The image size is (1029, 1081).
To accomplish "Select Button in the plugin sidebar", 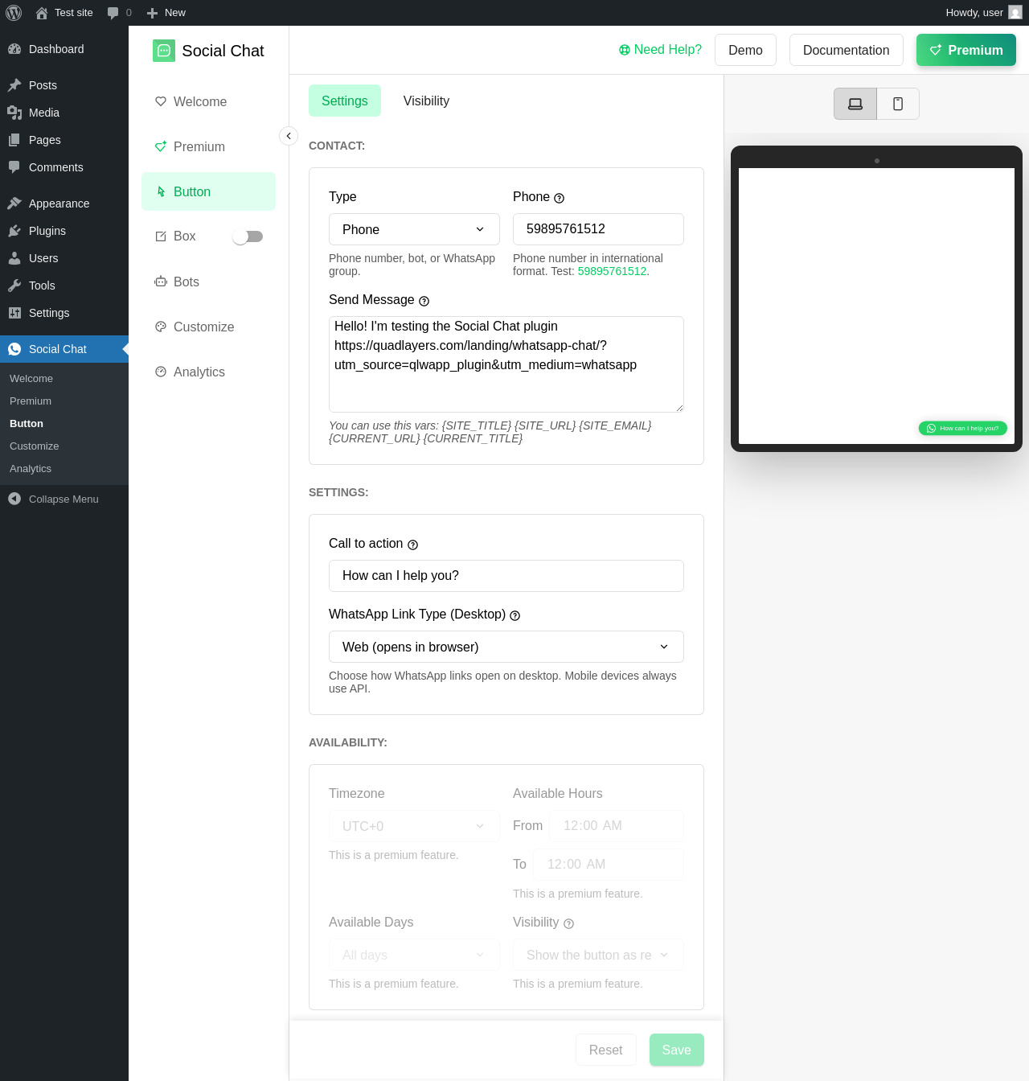I will tap(208, 191).
